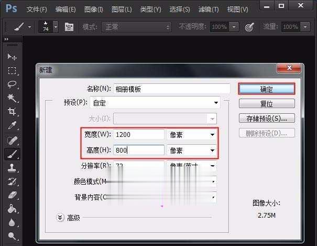Click the 图像大小 label
The width and height of the screenshot is (317, 246).
(x=266, y=203)
